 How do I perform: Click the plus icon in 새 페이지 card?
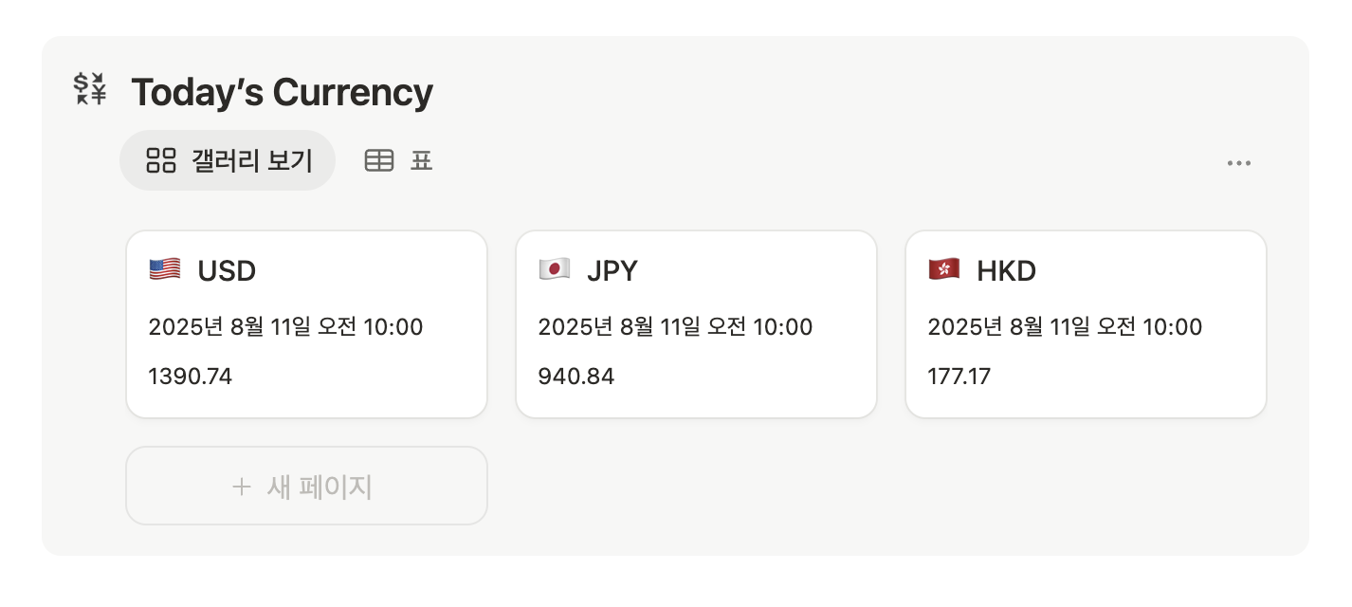click(x=242, y=487)
